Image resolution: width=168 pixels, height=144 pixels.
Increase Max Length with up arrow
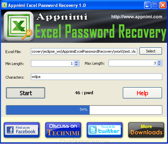pos(159,62)
